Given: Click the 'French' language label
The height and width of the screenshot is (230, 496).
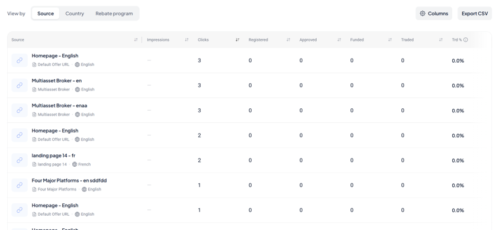Looking at the screenshot, I should pos(85,164).
